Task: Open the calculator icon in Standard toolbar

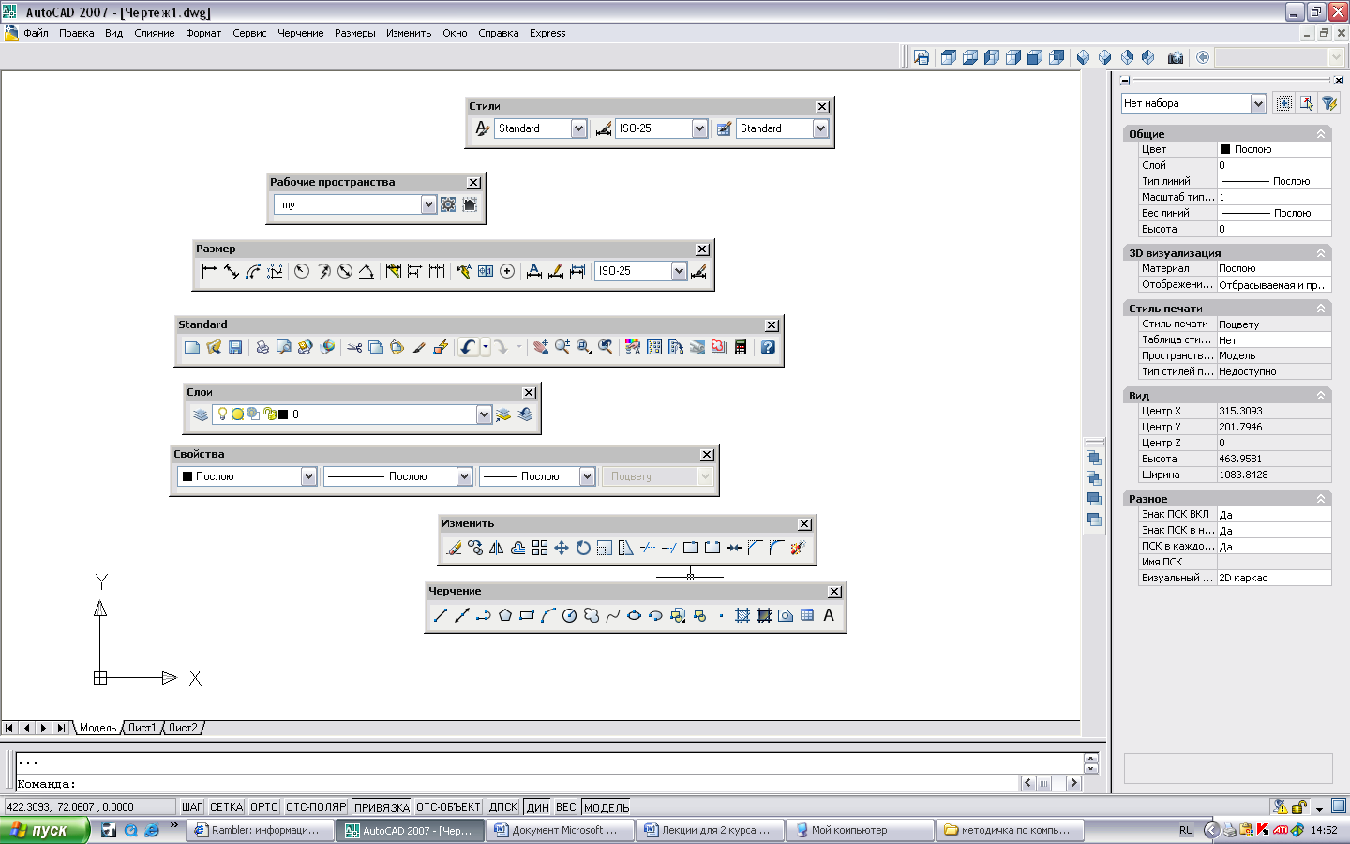Action: [741, 348]
